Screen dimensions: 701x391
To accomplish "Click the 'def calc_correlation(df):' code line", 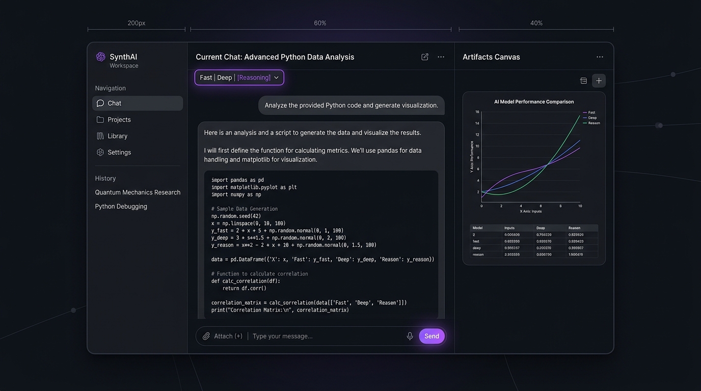I will click(x=246, y=281).
